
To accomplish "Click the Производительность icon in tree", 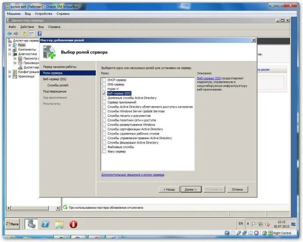I will pyautogui.click(x=20, y=63).
